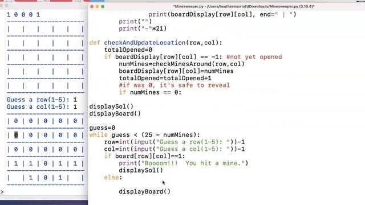
Task: Zoom the Minesweeper.py editor window
Action: tap(103, 6)
